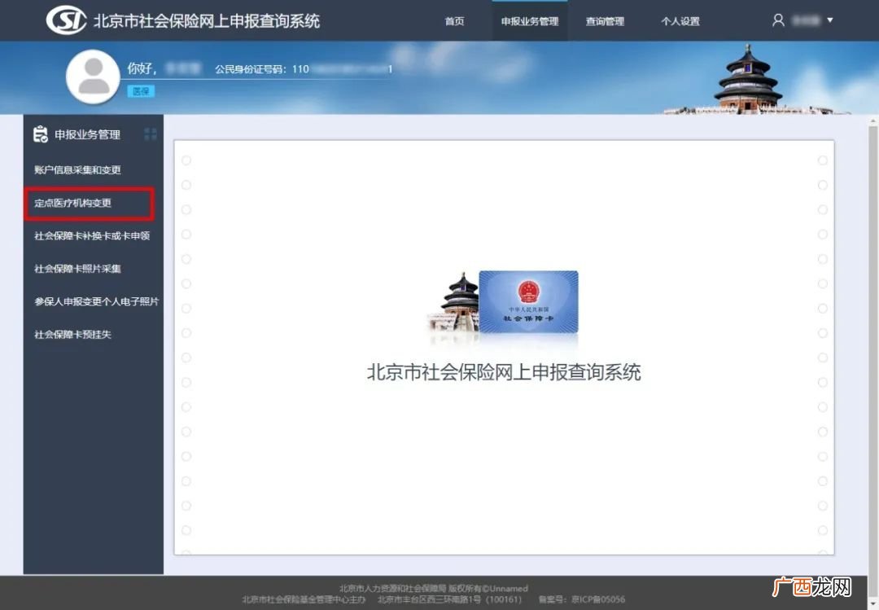The image size is (879, 610).
Task: Click the SI social insurance logo
Action: coord(66,20)
